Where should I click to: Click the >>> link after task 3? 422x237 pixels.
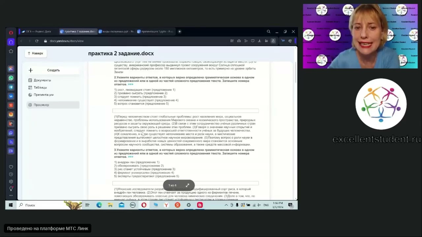coord(131,157)
